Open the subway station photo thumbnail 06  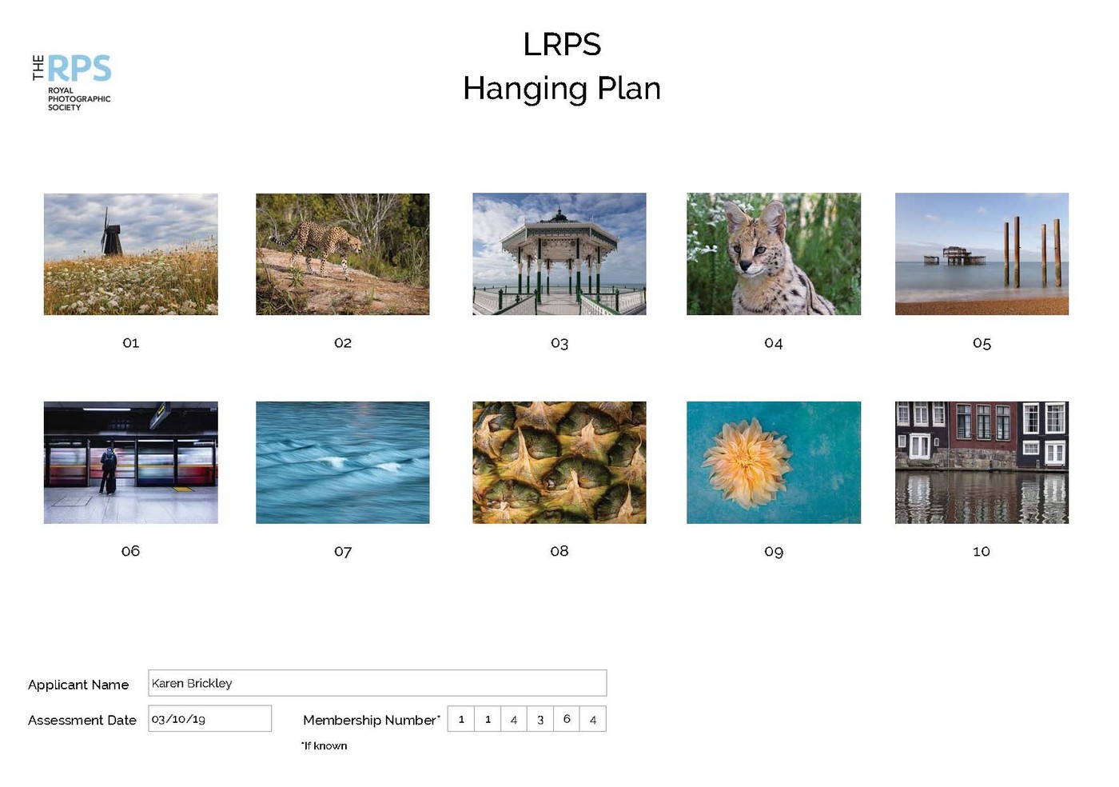(130, 463)
